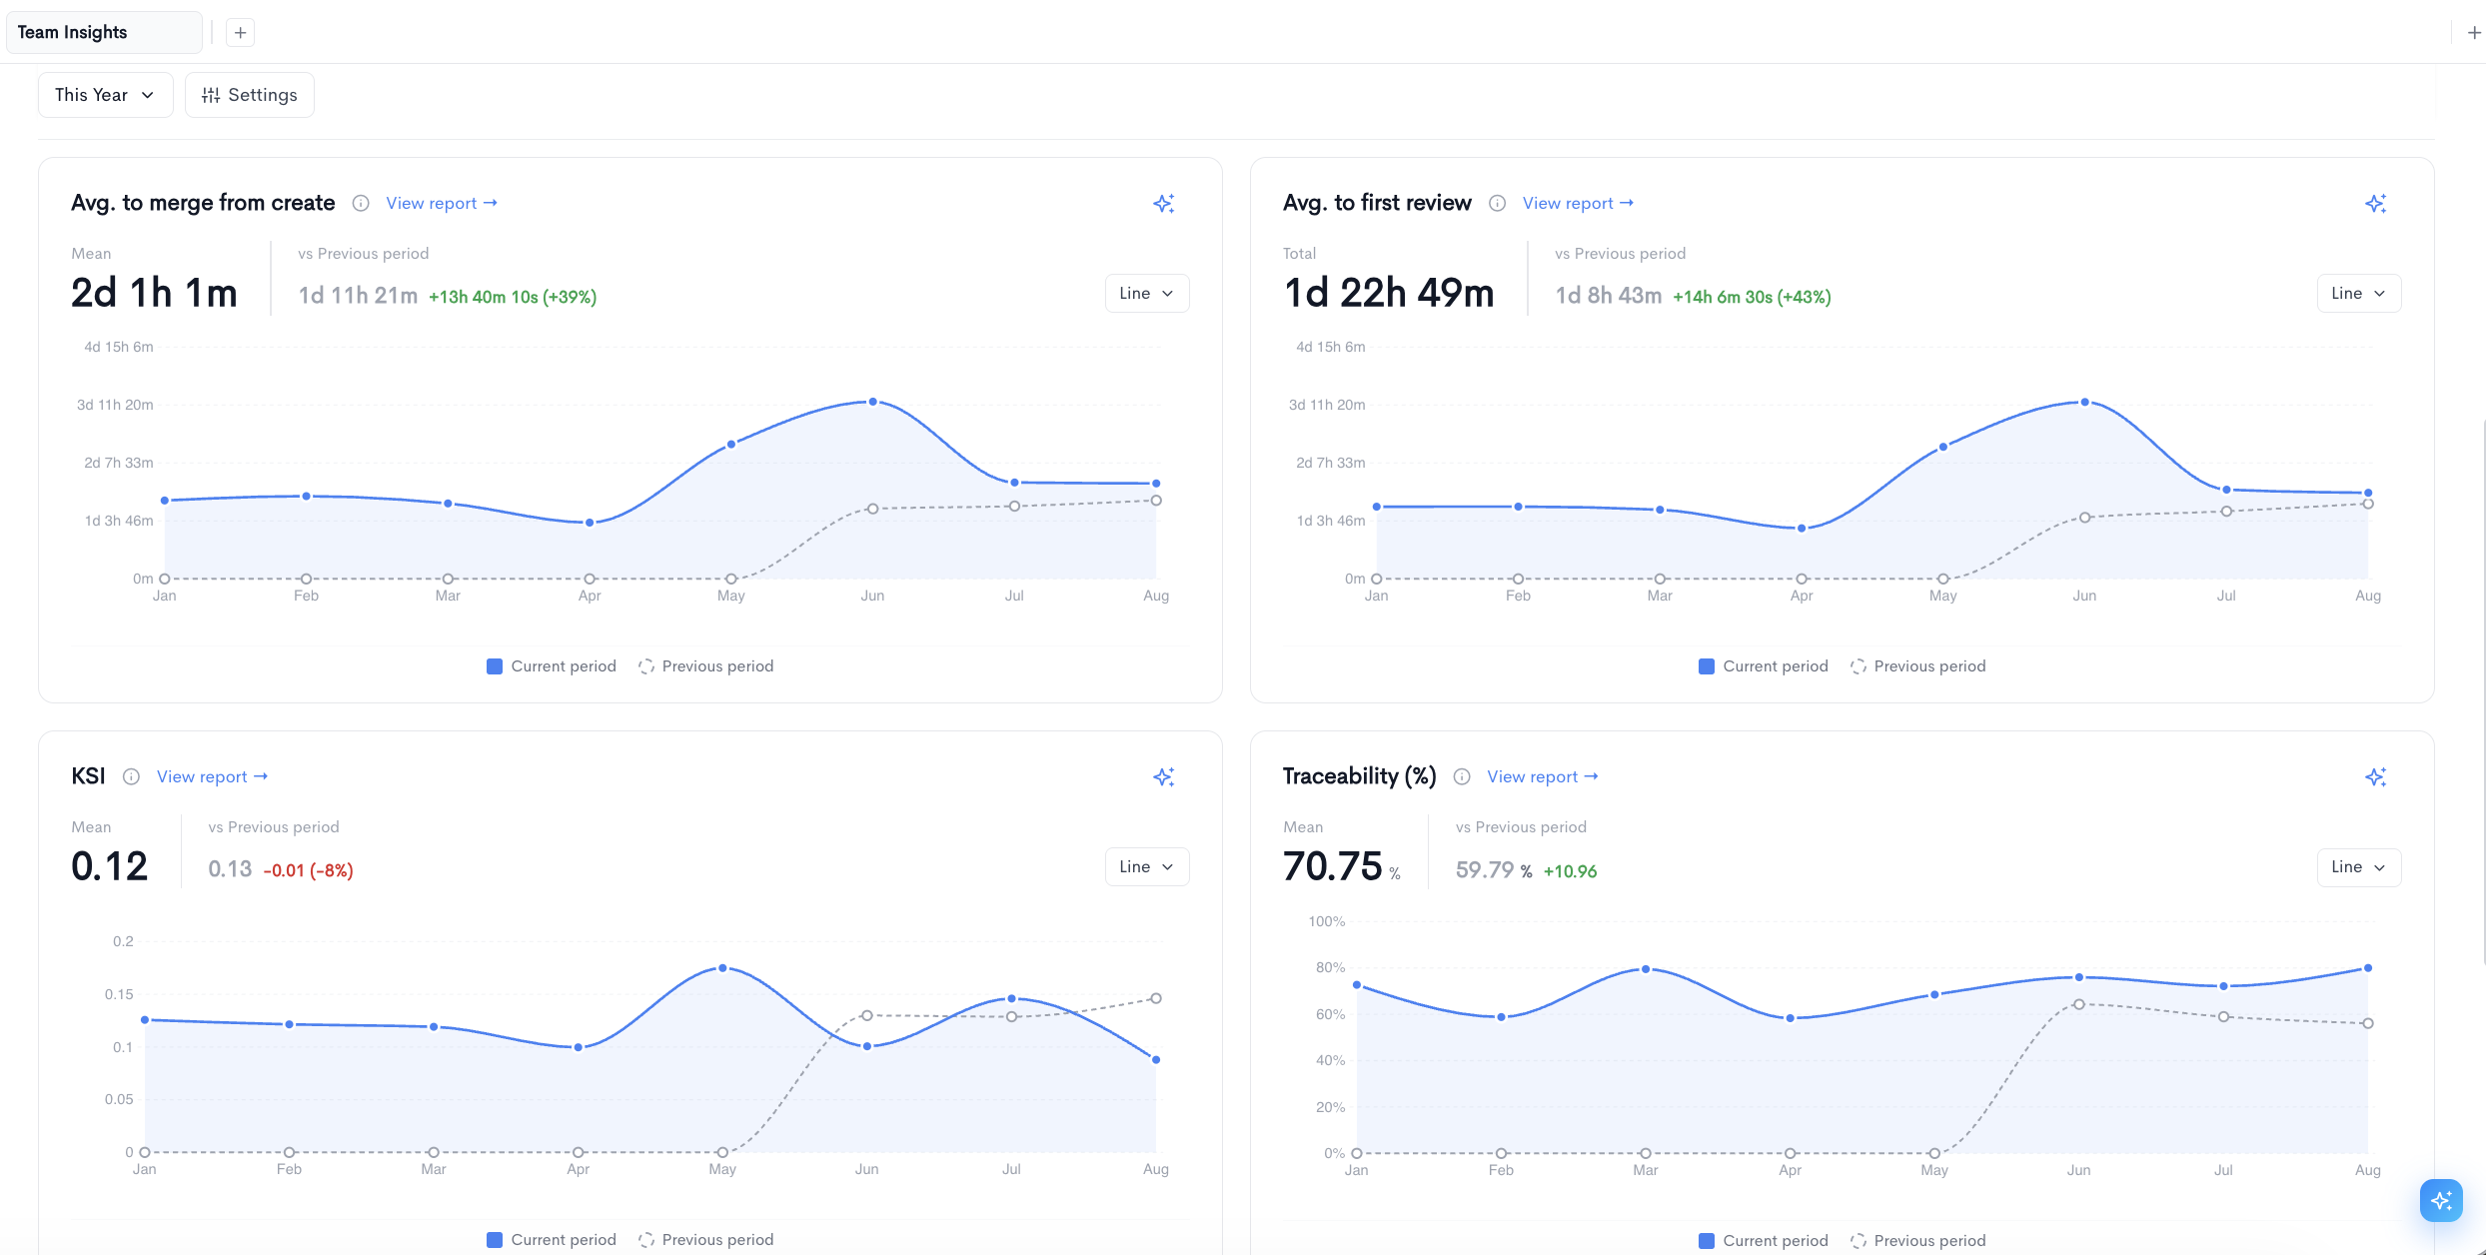Toggle Current period legend in merge chart

point(552,666)
